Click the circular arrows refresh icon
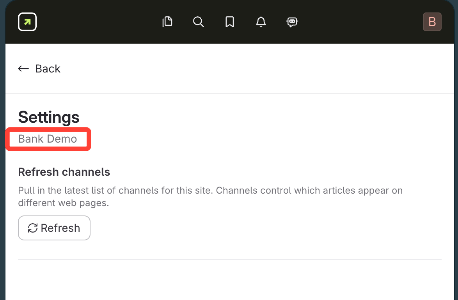This screenshot has height=300, width=458. (x=33, y=228)
